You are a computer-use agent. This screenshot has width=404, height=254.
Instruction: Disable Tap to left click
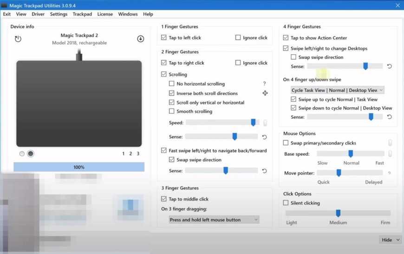pyautogui.click(x=164, y=38)
